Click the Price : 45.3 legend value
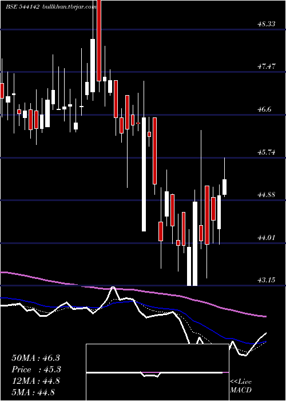The height and width of the screenshot is (401, 286). [35, 369]
